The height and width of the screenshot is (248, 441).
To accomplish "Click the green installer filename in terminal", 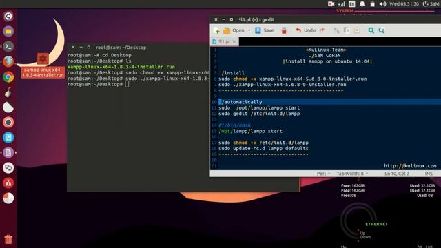I will [121, 67].
